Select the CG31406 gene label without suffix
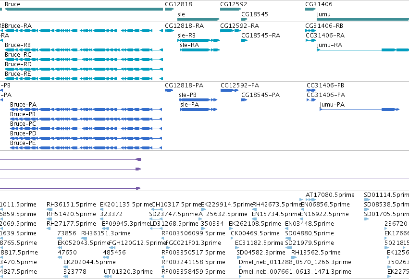 [319, 4]
